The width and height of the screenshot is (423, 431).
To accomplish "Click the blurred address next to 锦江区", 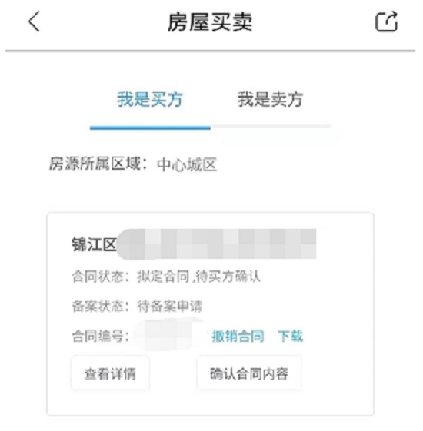I will (x=216, y=244).
